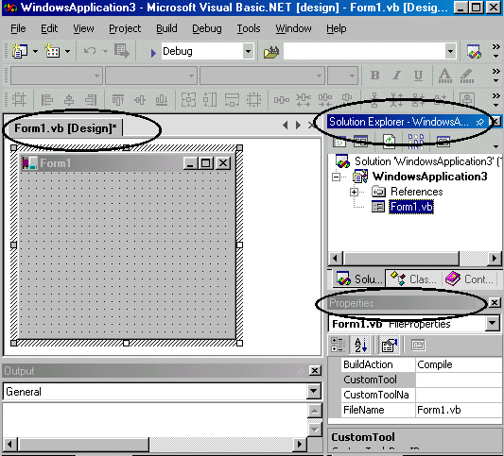Switch to the Solution Explorer tab
Screen dimensions: 504x456
(358, 279)
